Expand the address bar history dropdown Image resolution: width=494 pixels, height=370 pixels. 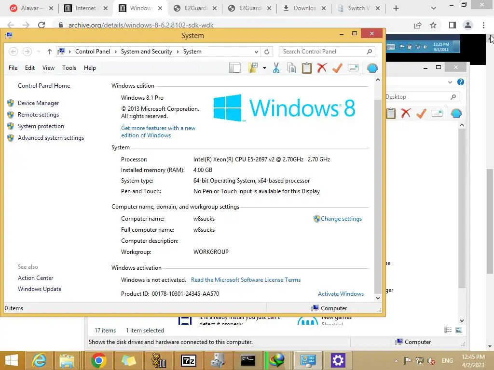point(257,52)
